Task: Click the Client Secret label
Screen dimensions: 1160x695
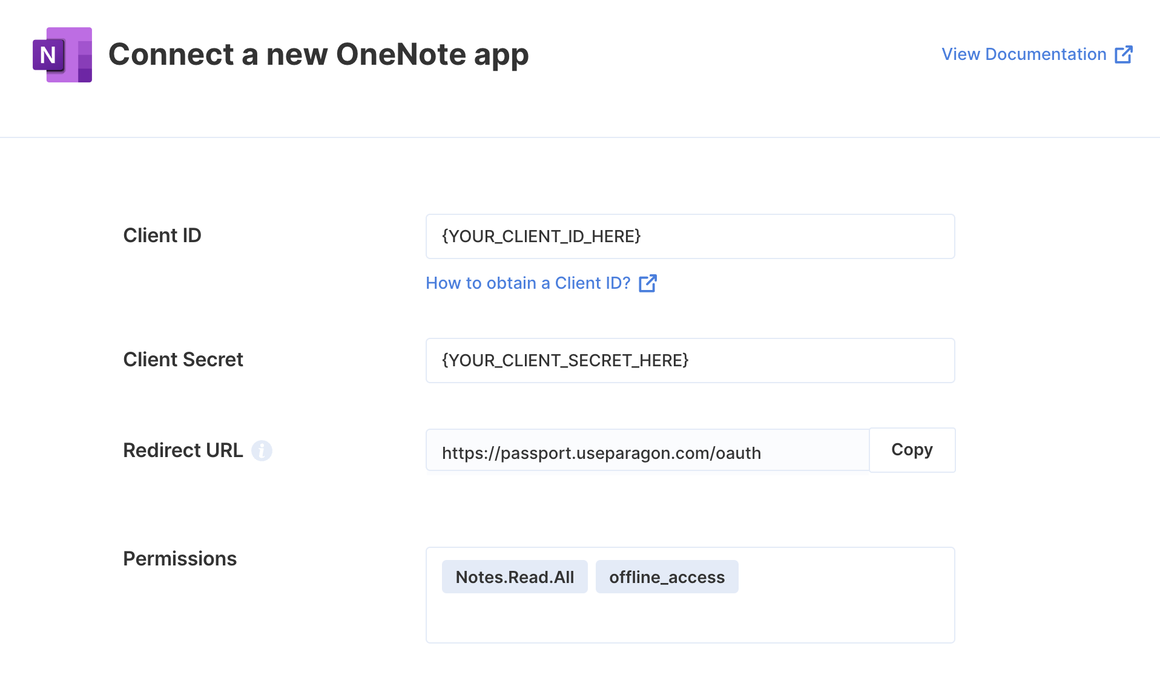Action: (183, 360)
